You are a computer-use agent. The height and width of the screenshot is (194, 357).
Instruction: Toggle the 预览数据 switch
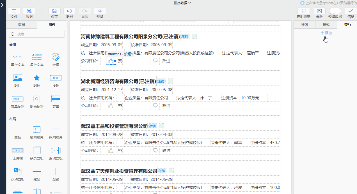[335, 11]
